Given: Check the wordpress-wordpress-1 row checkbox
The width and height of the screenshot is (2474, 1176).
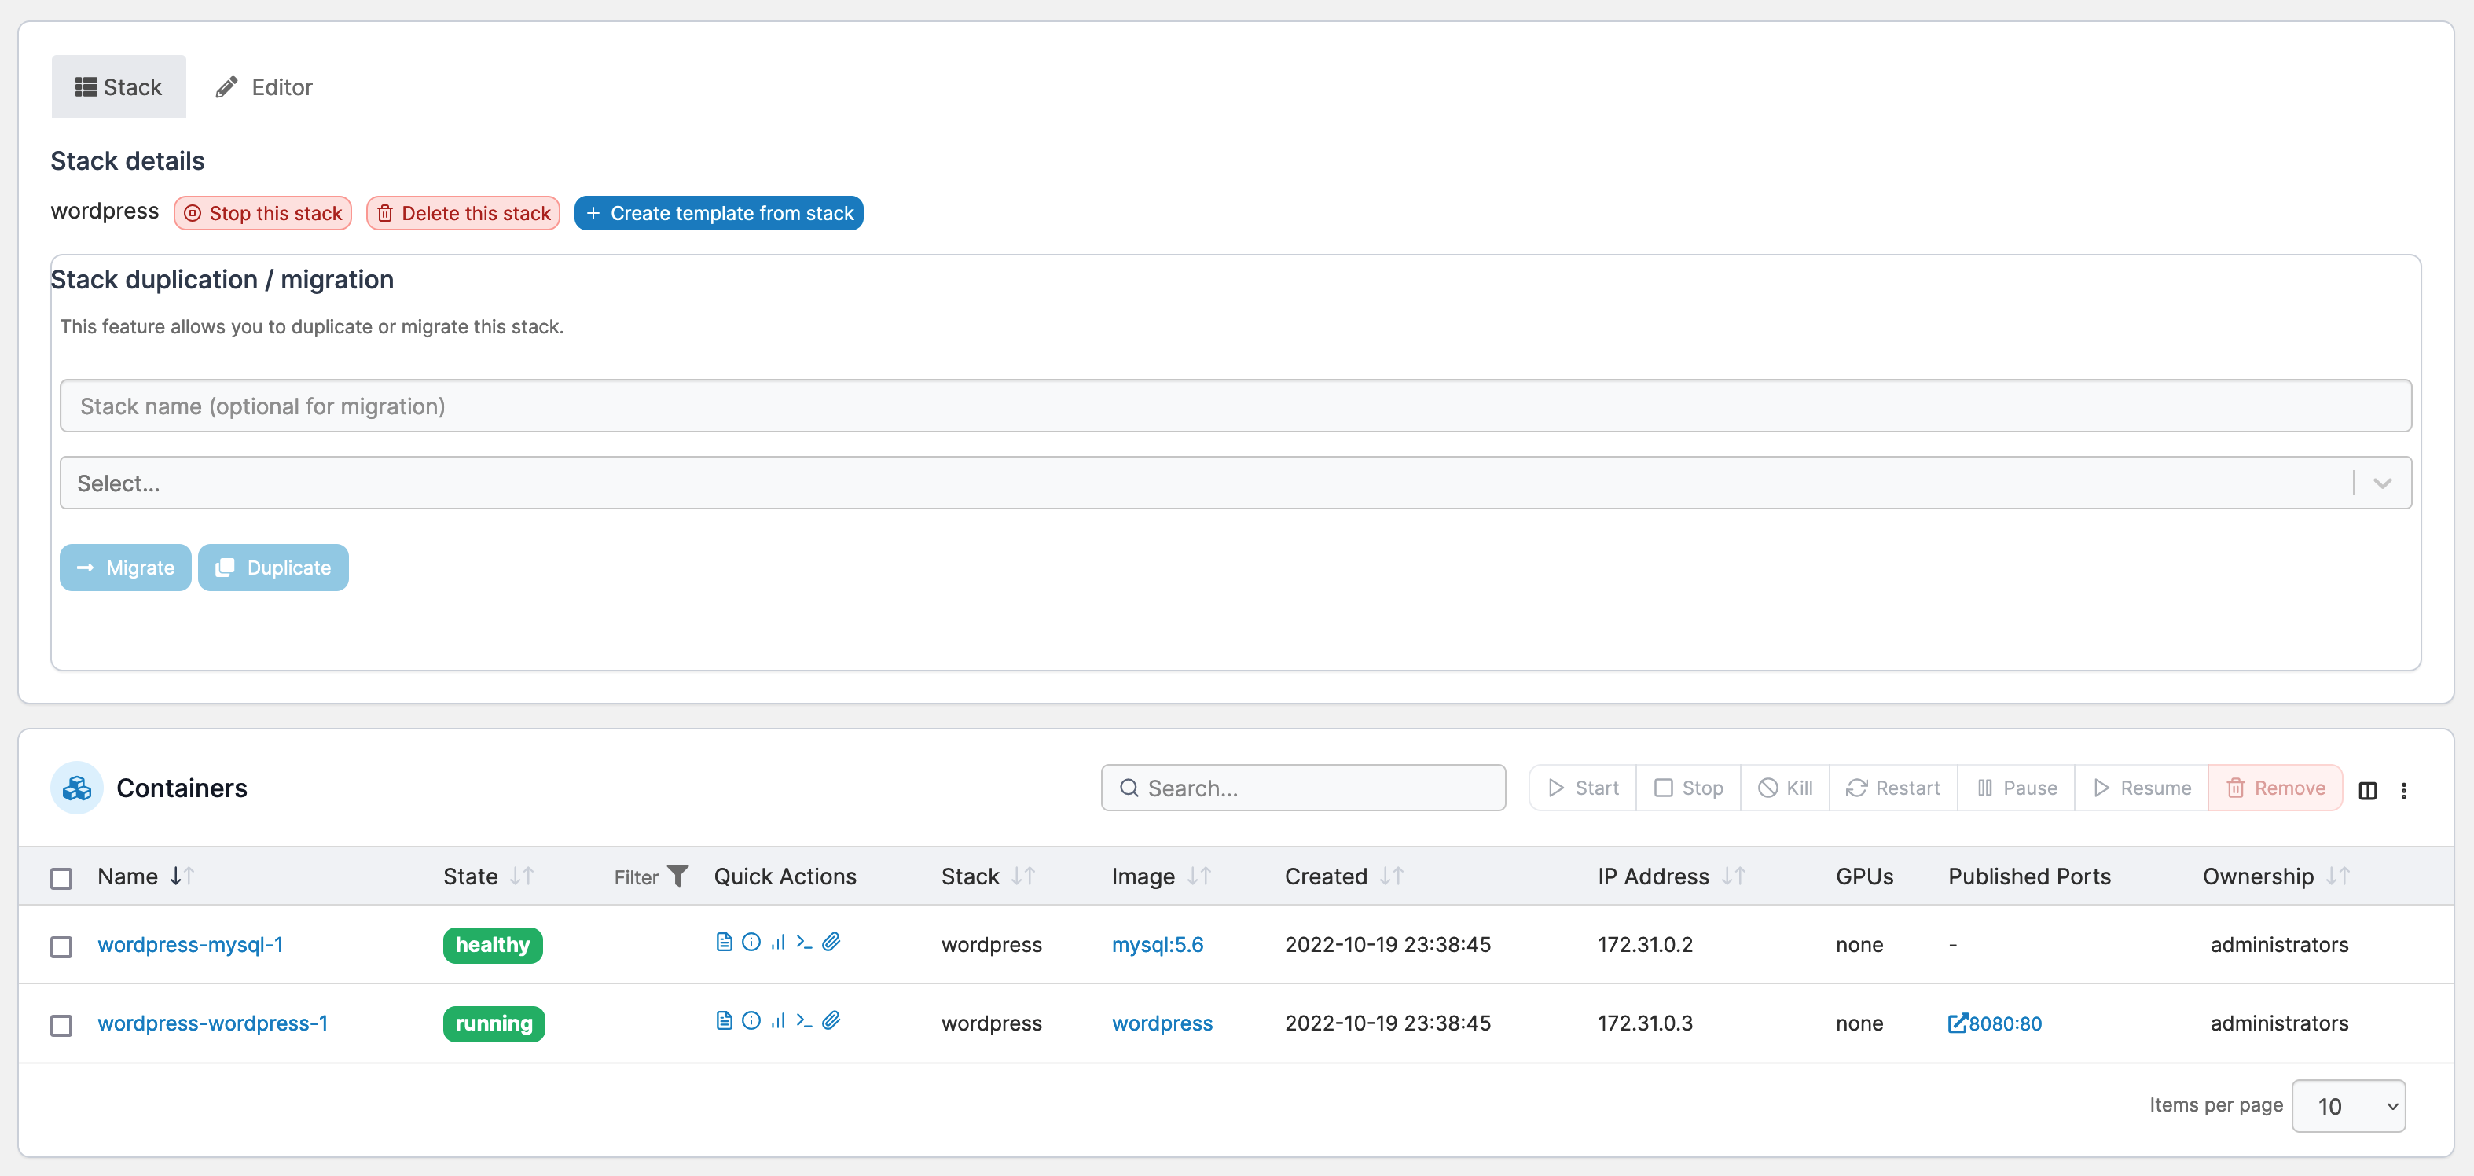Looking at the screenshot, I should pyautogui.click(x=61, y=1025).
